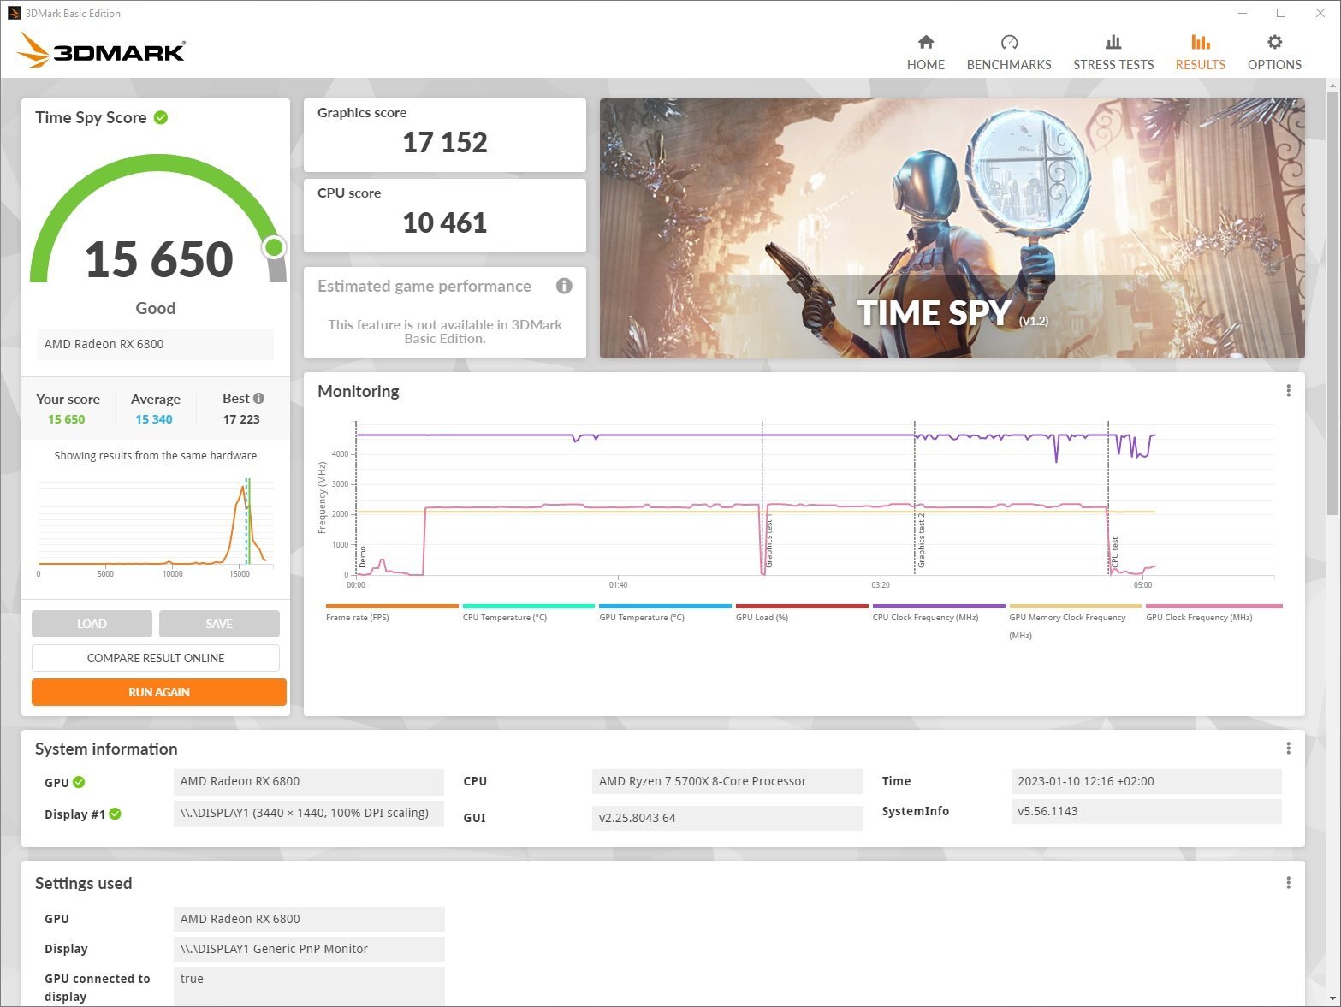This screenshot has width=1341, height=1007.
Task: Click the Time Spy banner image
Action: coord(952,228)
